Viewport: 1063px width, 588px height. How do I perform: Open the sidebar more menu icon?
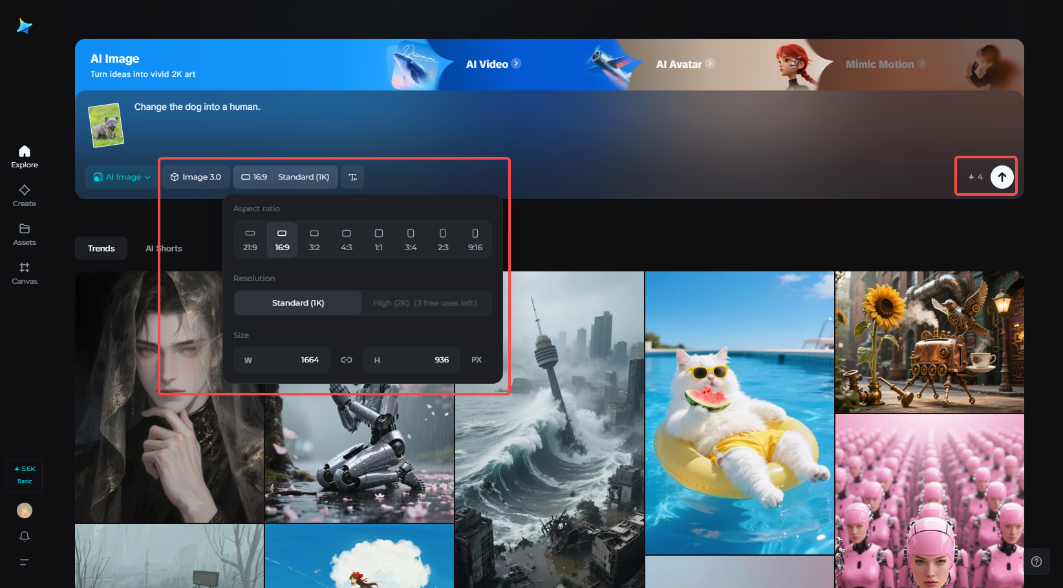point(25,562)
